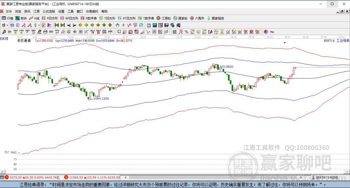Open the 工具 menu
Viewport: 350px width, 188px height.
(x=70, y=11)
